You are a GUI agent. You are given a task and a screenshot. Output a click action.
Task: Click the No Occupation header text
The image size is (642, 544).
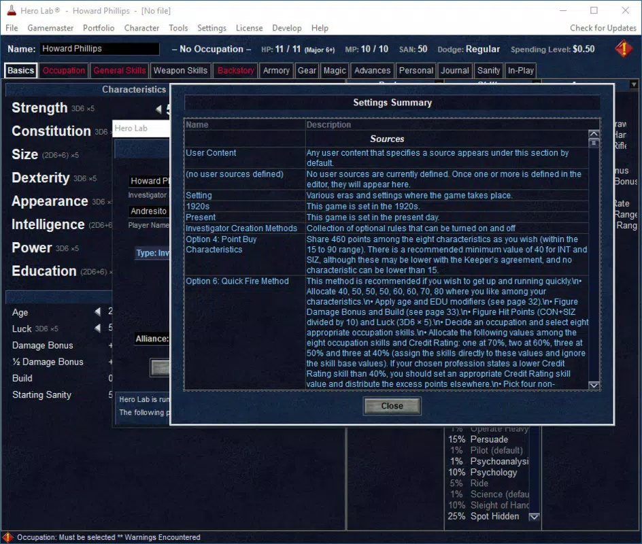pos(212,49)
